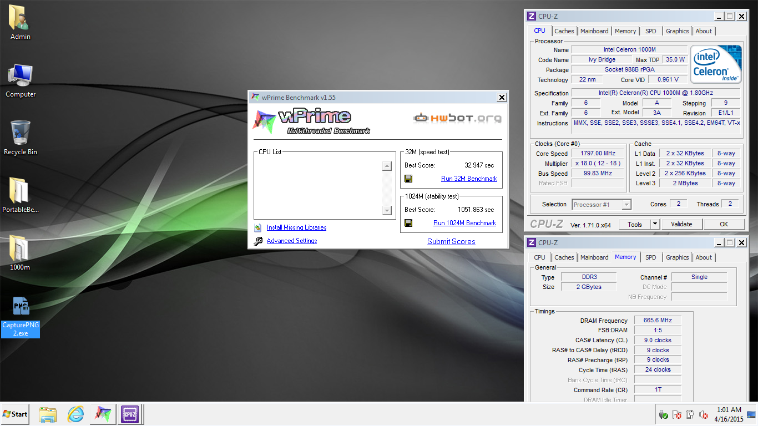Click the muted volume tray icon

[x=703, y=414]
